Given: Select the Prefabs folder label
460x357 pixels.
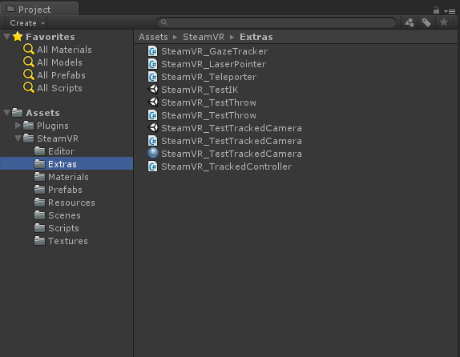Looking at the screenshot, I should pos(65,190).
